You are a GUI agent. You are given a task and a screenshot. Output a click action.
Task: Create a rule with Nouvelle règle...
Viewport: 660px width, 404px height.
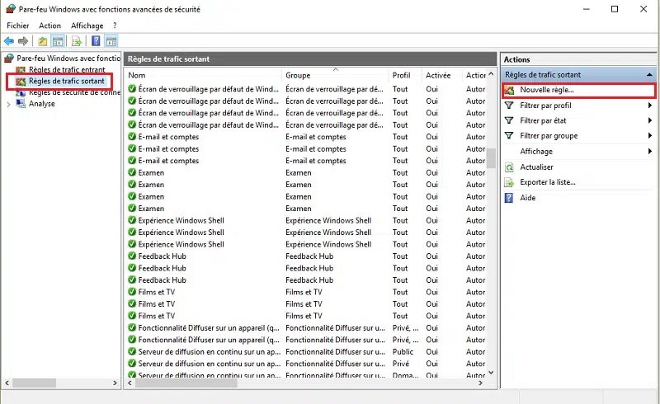579,90
